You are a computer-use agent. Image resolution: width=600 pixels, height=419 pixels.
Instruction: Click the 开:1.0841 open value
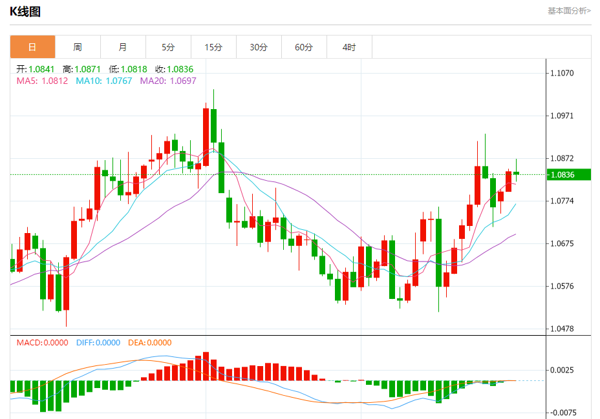click(35, 69)
